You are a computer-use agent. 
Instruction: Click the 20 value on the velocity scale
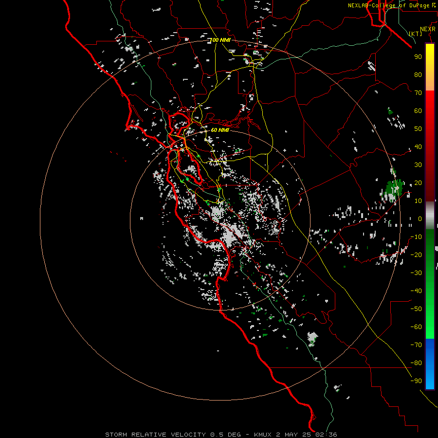(418, 182)
